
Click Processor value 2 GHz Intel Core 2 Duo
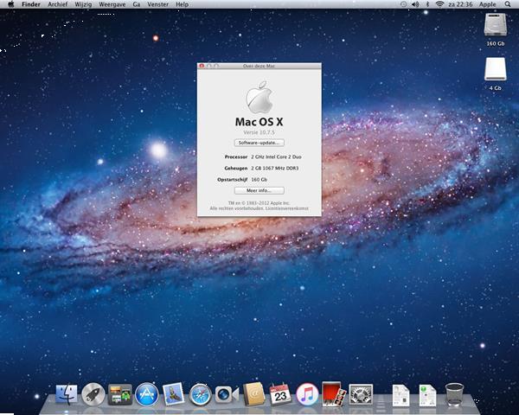pyautogui.click(x=276, y=156)
